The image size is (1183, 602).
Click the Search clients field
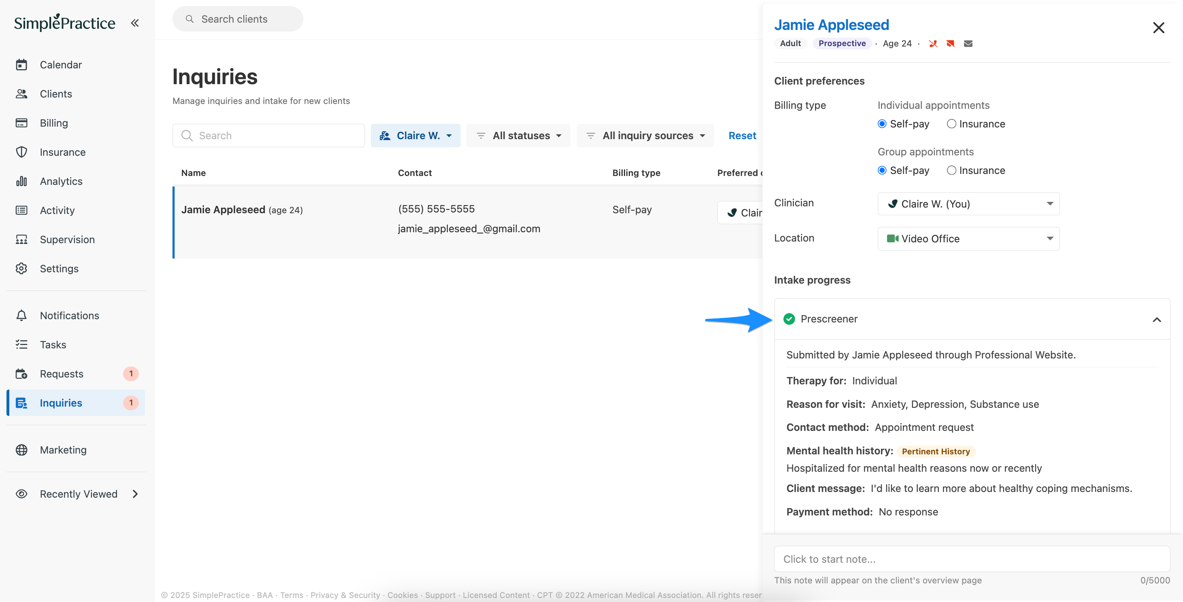[x=238, y=19]
